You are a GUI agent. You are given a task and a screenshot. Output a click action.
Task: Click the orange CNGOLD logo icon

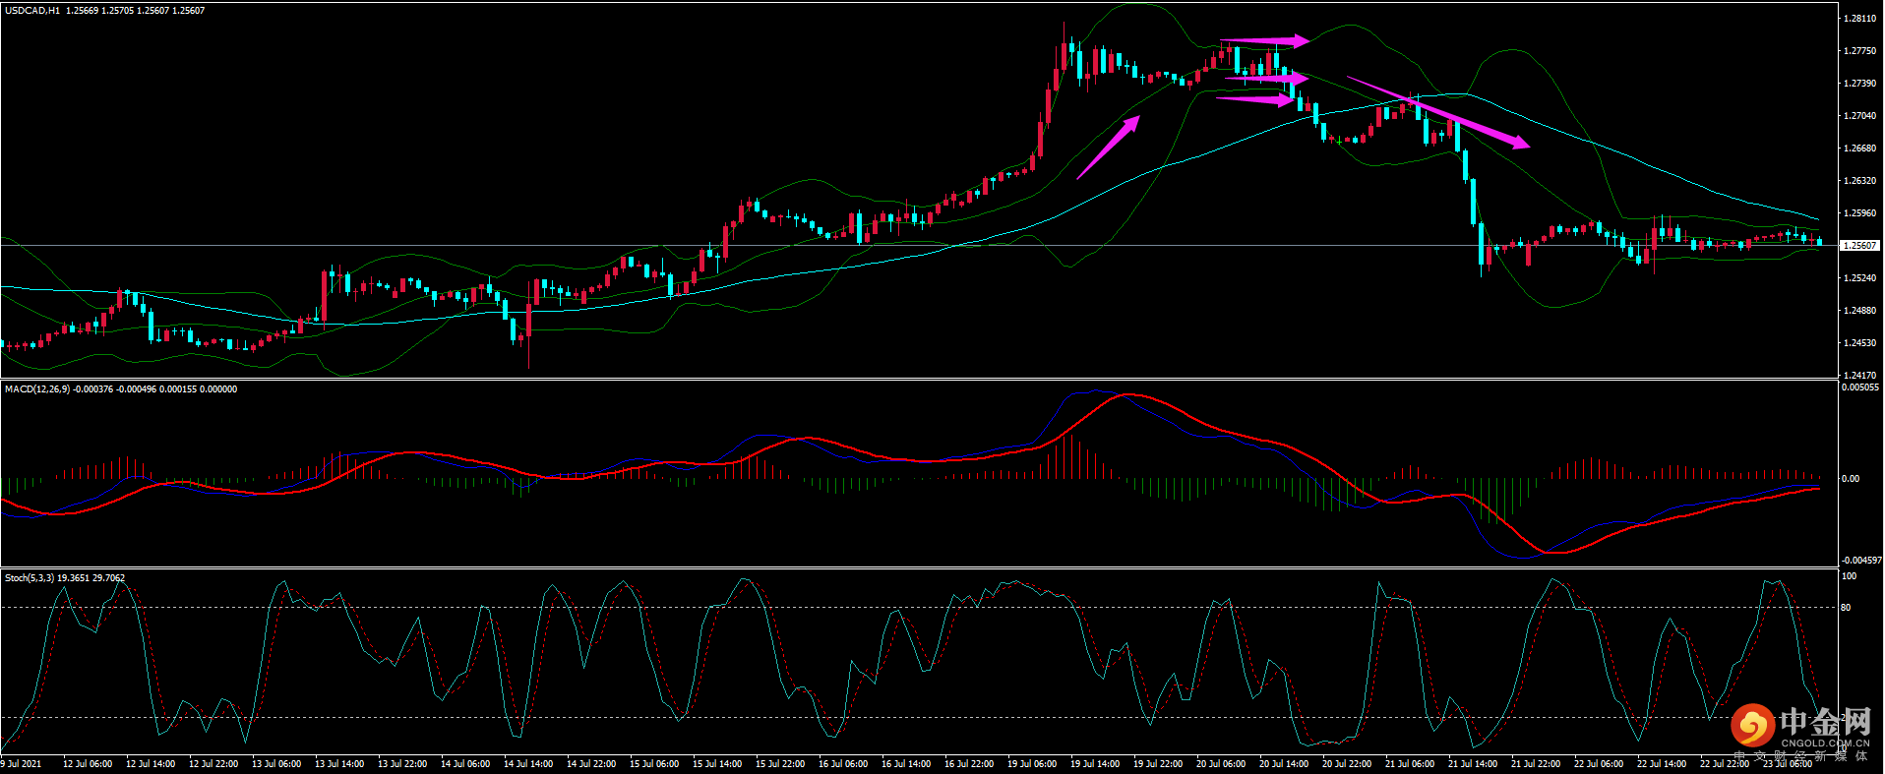coord(1752,726)
